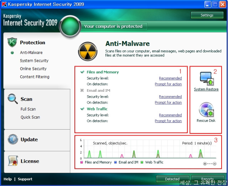Toggle Files and Memory protection checkmark
The width and height of the screenshot is (228, 186).
click(x=82, y=72)
